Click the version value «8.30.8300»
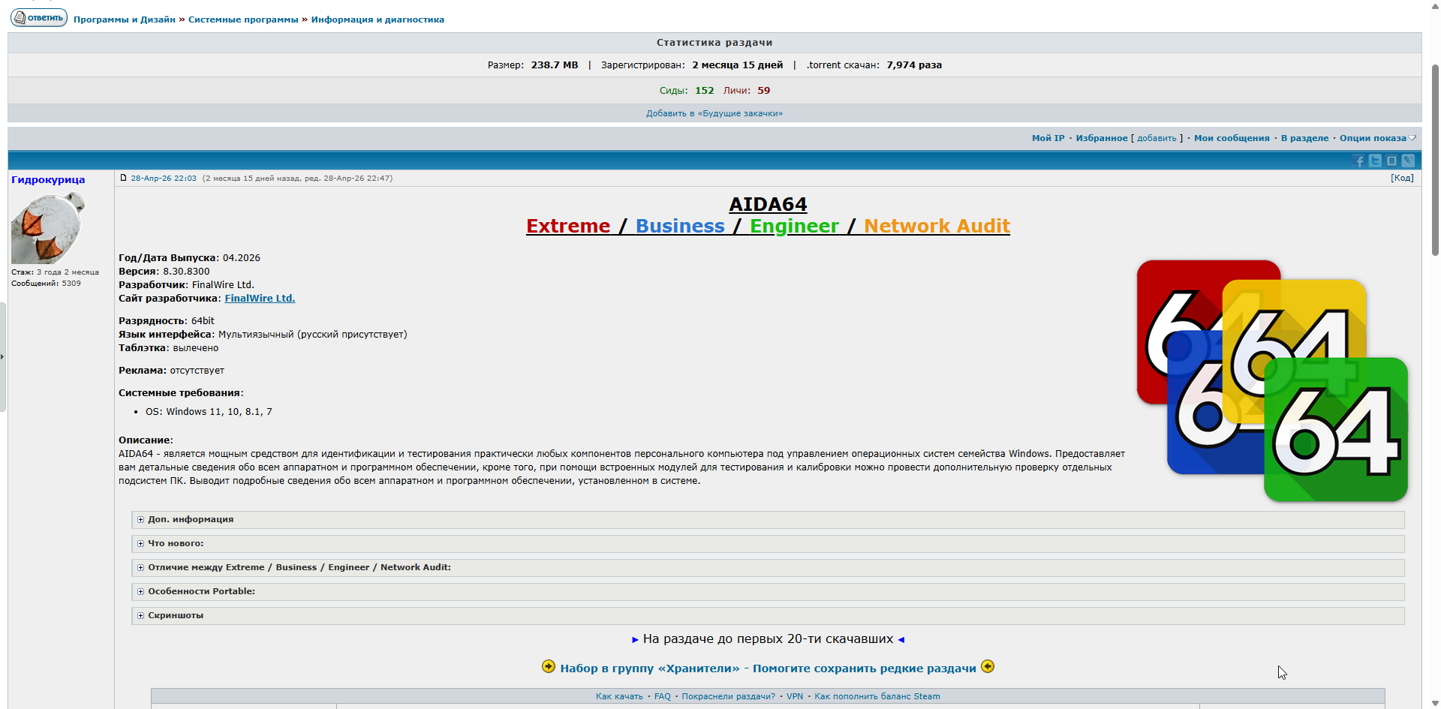Screen dimensions: 1441x709 coord(186,272)
